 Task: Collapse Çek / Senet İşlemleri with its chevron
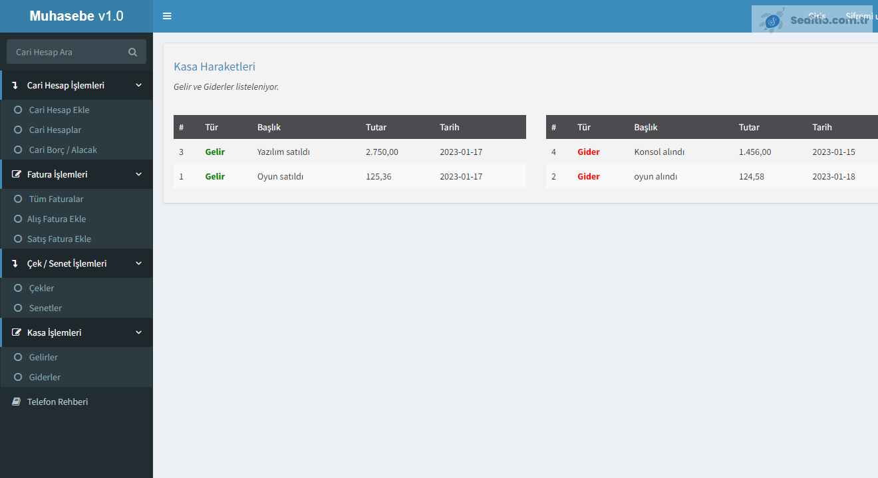138,263
